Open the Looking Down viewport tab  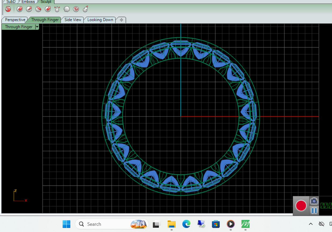pyautogui.click(x=100, y=20)
